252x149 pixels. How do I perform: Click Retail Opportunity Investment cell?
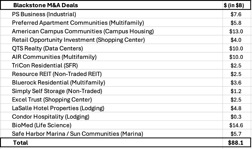pos(112,40)
